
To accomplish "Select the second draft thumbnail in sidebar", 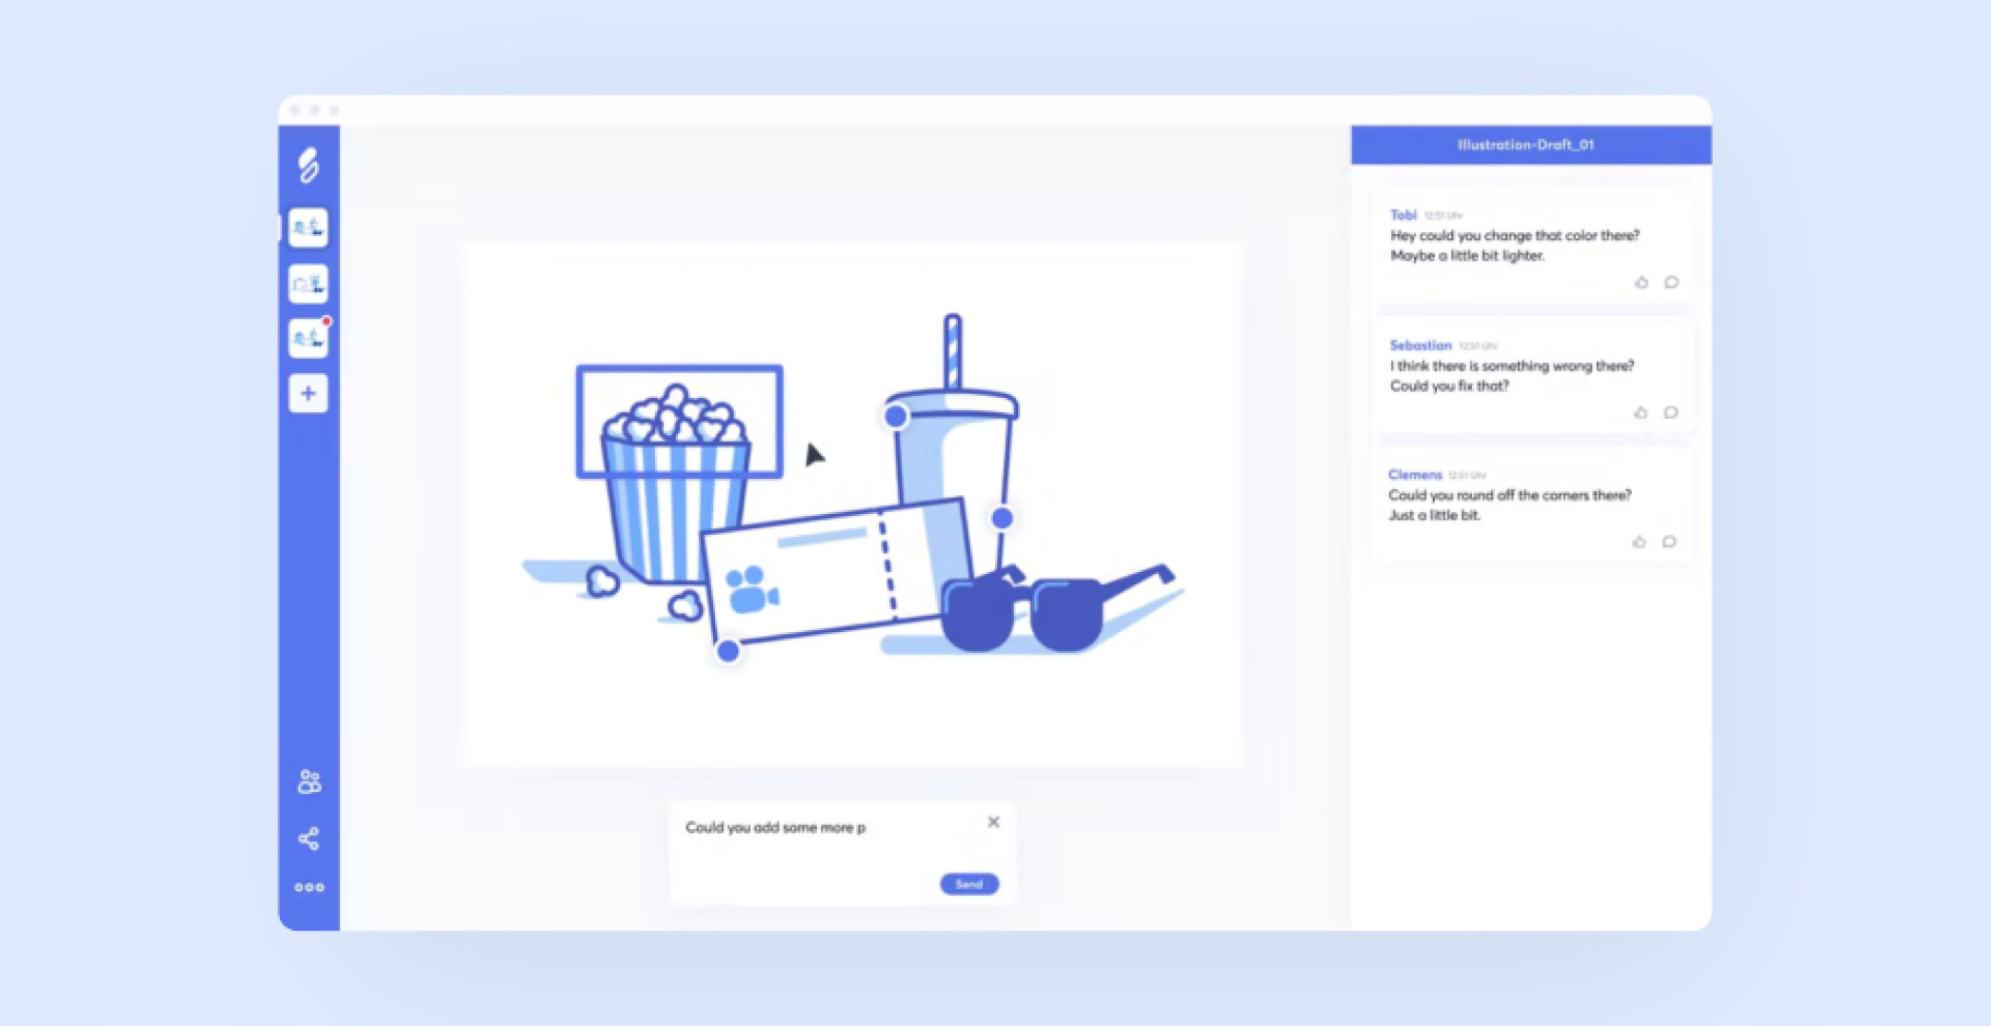I will (309, 284).
